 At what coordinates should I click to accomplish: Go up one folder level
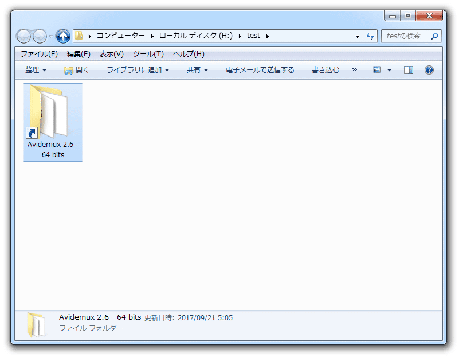tap(63, 36)
